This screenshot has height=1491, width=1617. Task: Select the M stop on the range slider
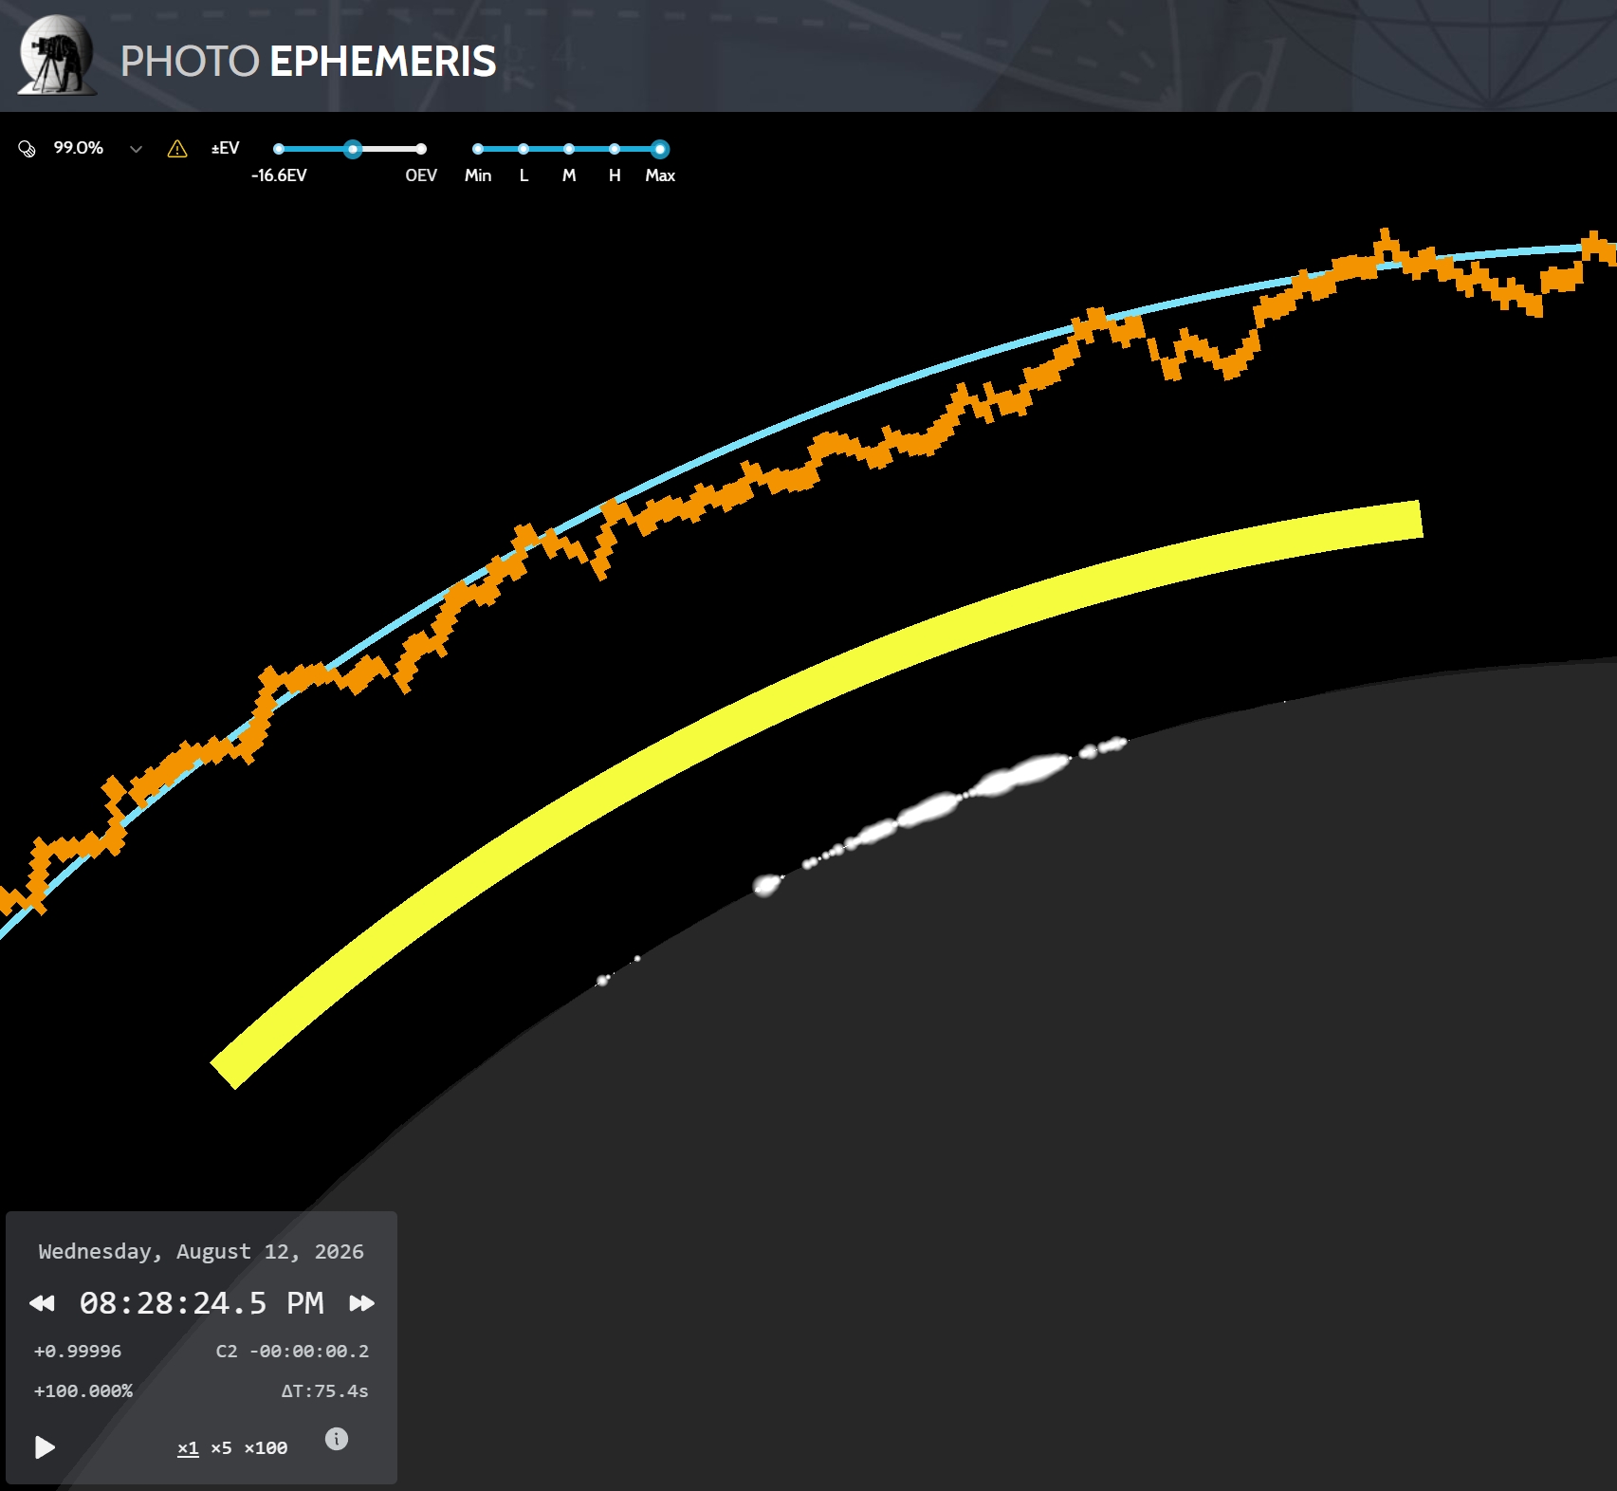568,149
